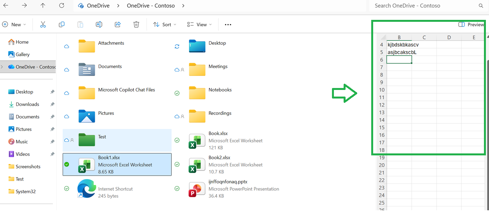Open the Recordings folder

tap(227, 116)
